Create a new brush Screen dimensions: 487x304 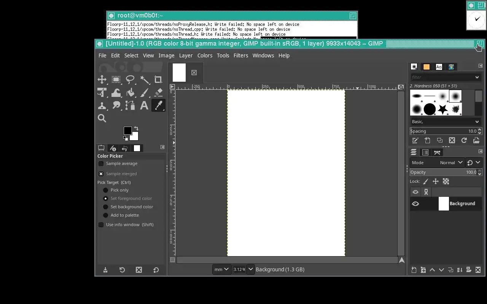[427, 140]
